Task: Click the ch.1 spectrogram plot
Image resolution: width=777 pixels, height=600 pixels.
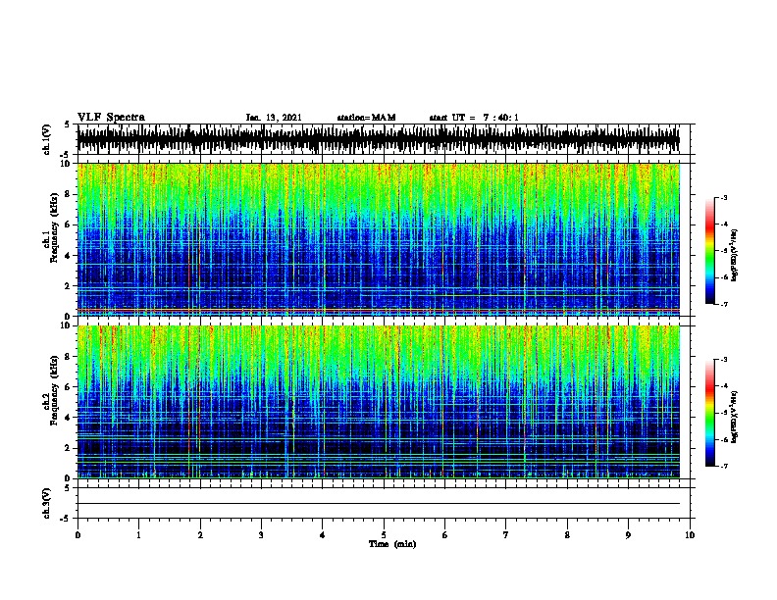Action: click(379, 239)
